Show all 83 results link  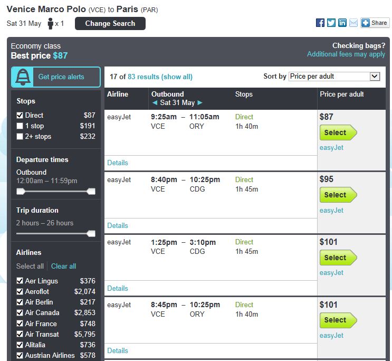pyautogui.click(x=160, y=77)
